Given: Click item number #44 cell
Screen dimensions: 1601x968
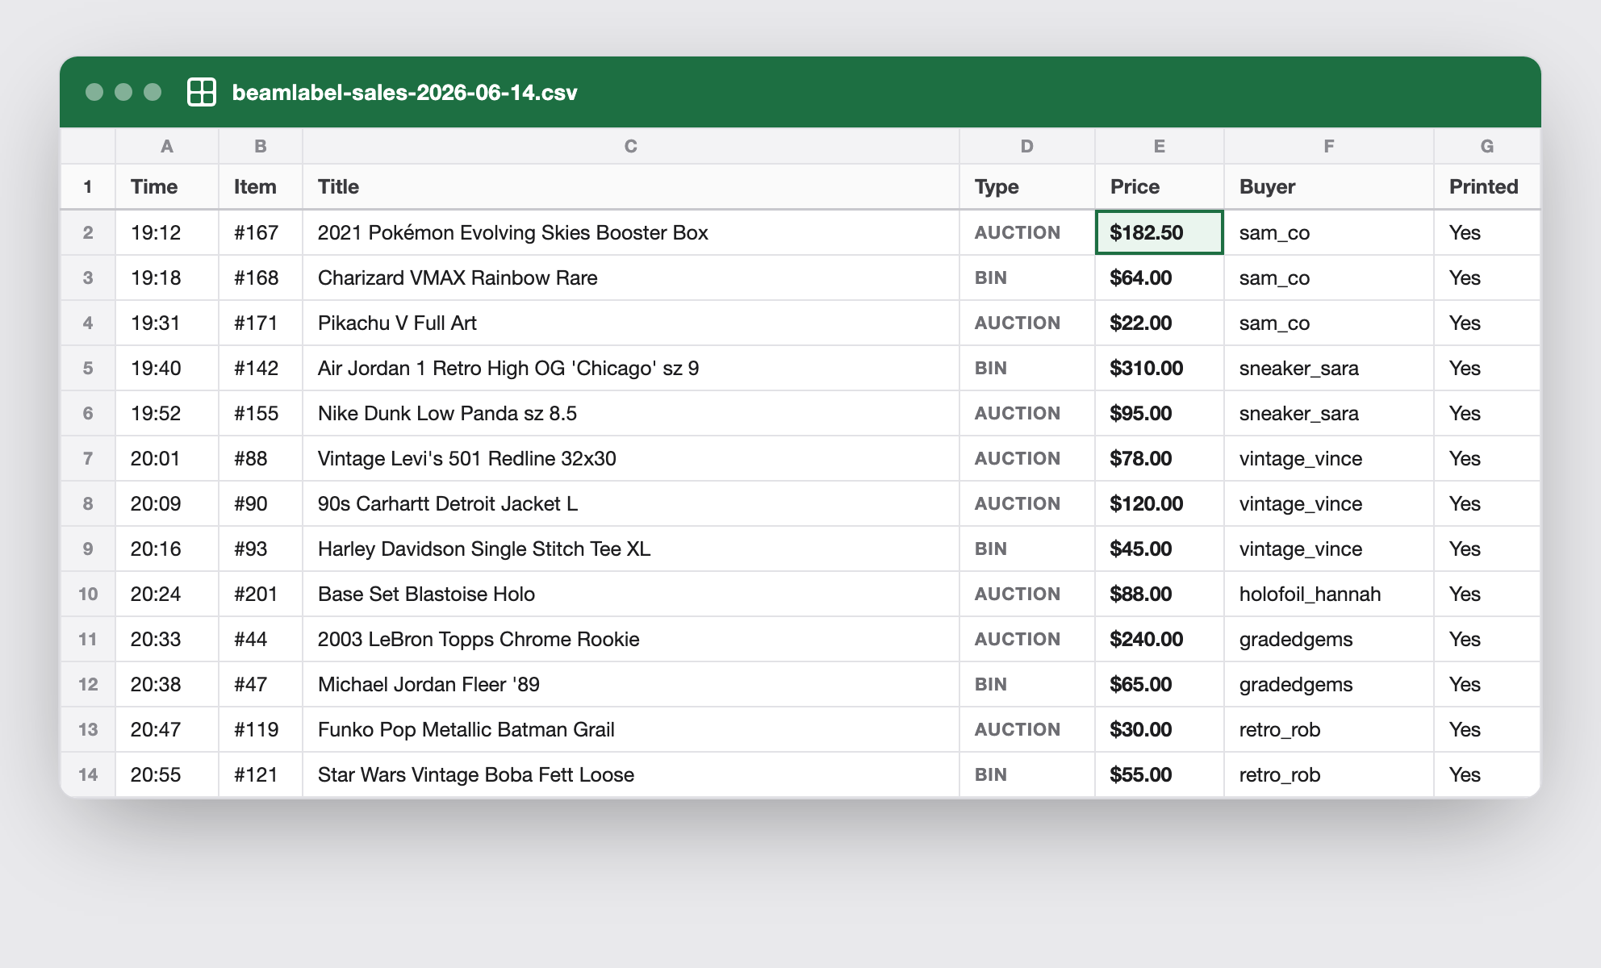Looking at the screenshot, I should (261, 639).
